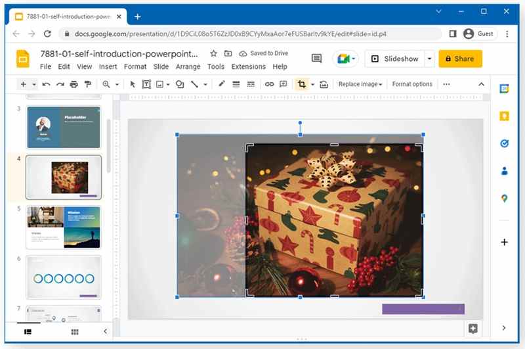The image size is (525, 349).
Task: Select the paint format tool
Action: point(88,84)
